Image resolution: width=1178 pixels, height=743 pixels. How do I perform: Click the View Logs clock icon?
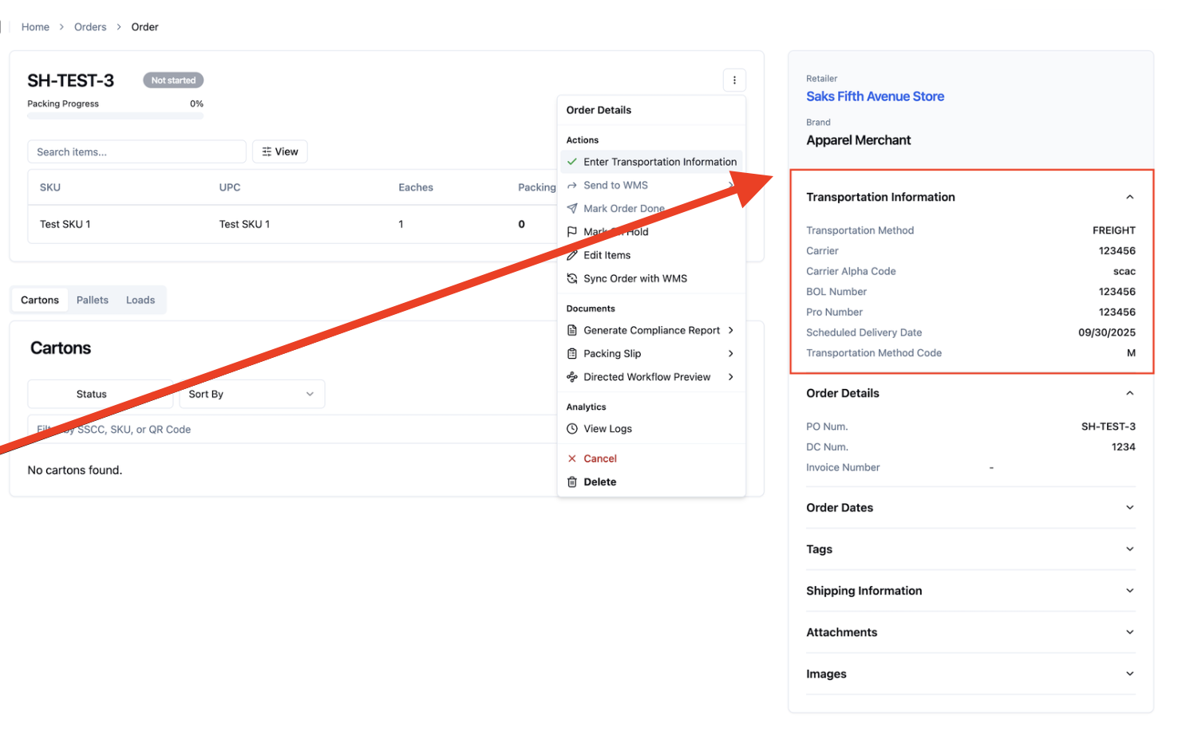point(571,429)
